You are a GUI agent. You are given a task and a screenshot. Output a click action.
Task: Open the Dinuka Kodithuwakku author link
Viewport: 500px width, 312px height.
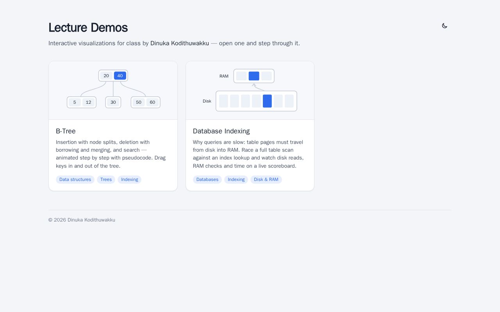(x=180, y=43)
